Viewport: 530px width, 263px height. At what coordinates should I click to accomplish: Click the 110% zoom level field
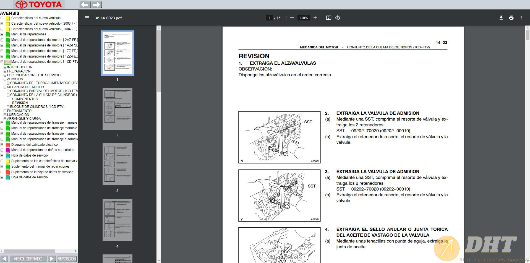point(303,18)
